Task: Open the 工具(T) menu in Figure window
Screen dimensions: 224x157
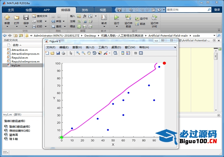Action: point(103,47)
